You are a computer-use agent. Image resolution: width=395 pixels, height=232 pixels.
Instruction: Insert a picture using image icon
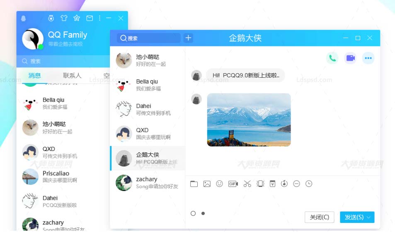coord(207,184)
